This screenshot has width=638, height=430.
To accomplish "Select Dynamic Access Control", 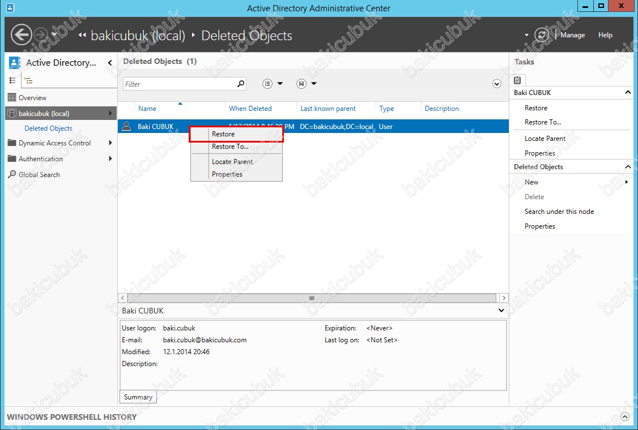I will click(54, 143).
